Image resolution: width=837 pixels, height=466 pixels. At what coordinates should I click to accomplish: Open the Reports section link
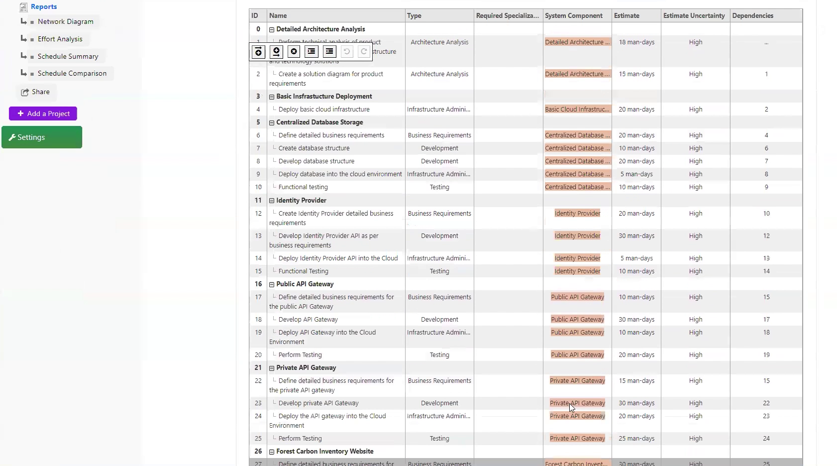(x=44, y=6)
